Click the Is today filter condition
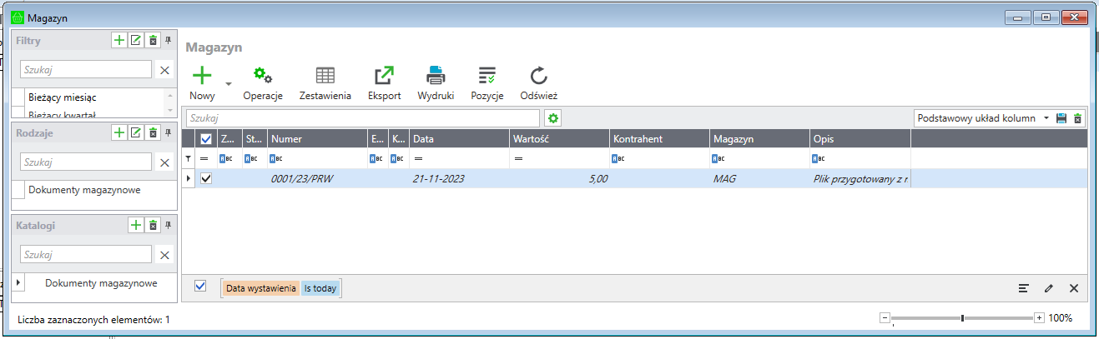 [320, 288]
